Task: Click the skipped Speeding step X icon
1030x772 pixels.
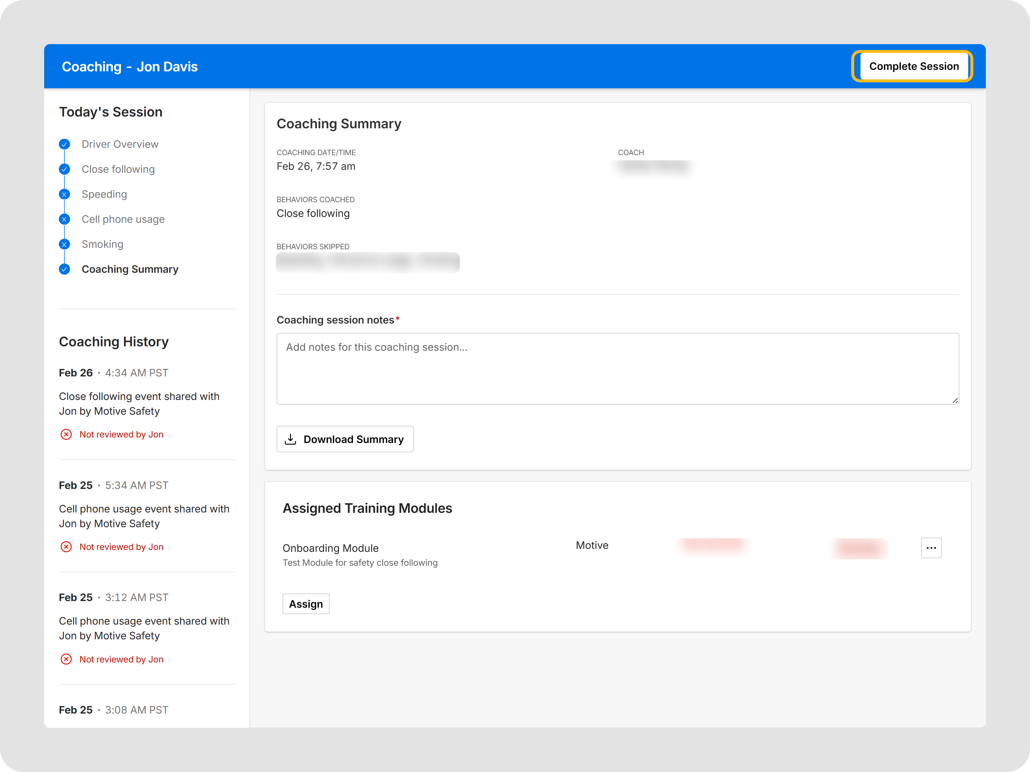Action: point(64,194)
